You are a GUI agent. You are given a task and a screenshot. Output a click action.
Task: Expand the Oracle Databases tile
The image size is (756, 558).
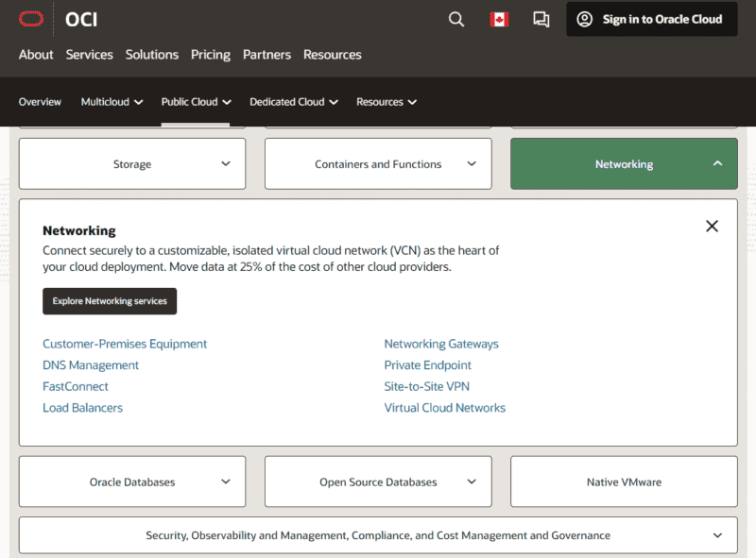[132, 482]
